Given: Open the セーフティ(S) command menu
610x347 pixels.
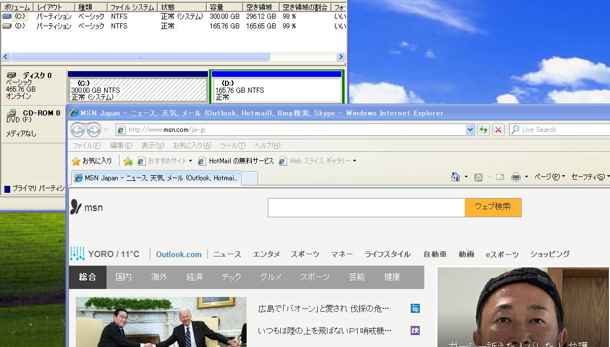Looking at the screenshot, I should coord(591,177).
